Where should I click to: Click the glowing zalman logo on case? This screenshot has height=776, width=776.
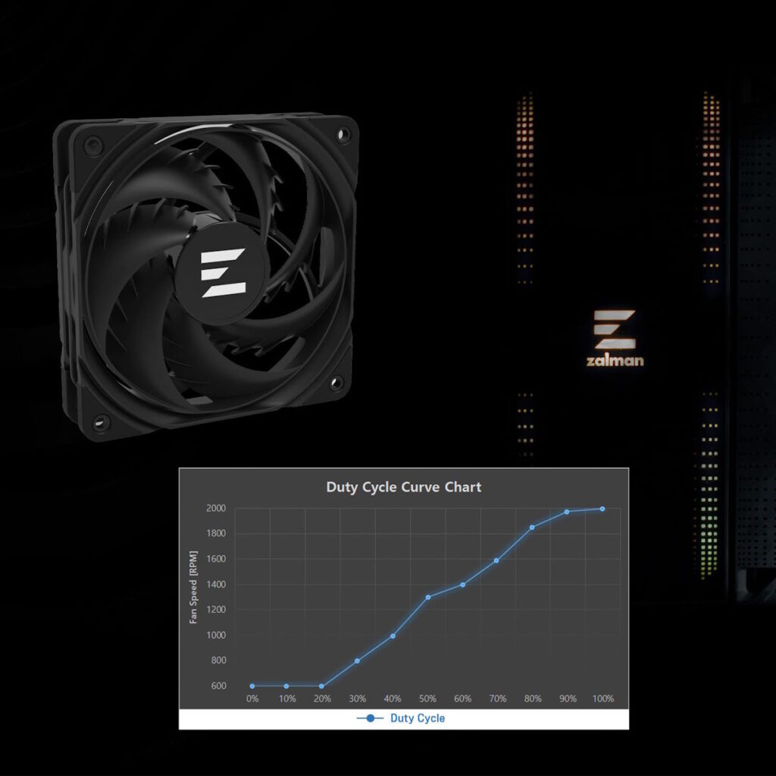click(615, 338)
